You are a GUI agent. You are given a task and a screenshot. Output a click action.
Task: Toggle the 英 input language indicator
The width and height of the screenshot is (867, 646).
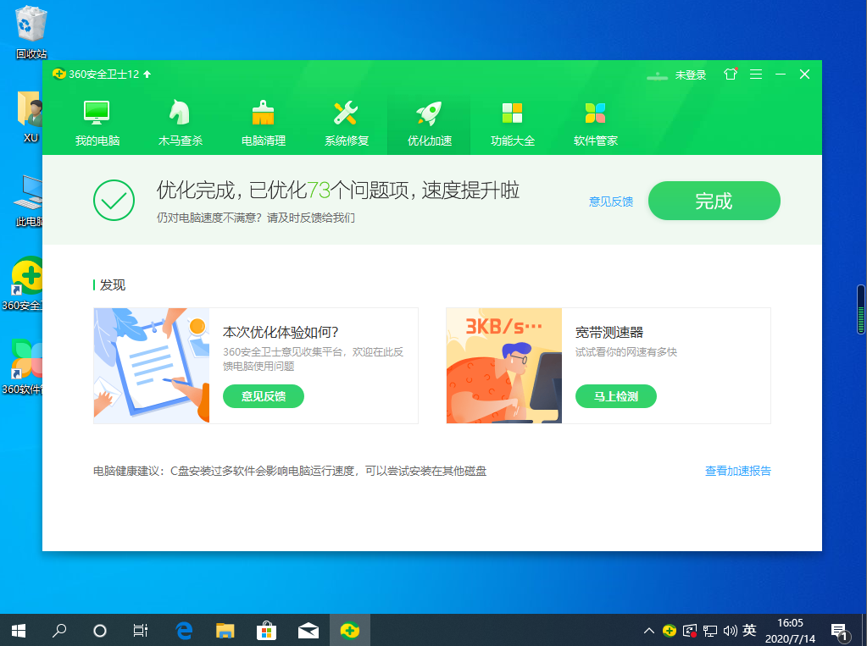[x=749, y=631]
